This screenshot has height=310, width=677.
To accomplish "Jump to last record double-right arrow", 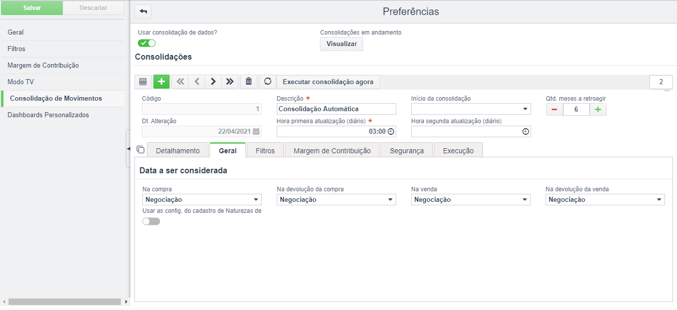I will point(230,82).
